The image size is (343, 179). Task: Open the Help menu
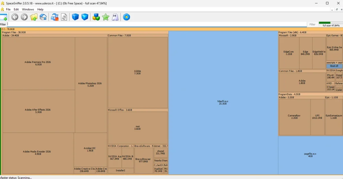40,9
